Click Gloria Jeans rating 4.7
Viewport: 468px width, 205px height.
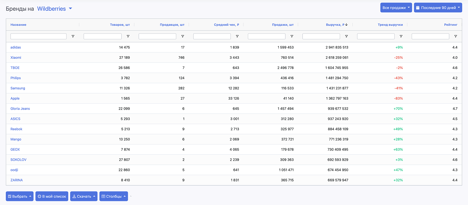(x=455, y=108)
